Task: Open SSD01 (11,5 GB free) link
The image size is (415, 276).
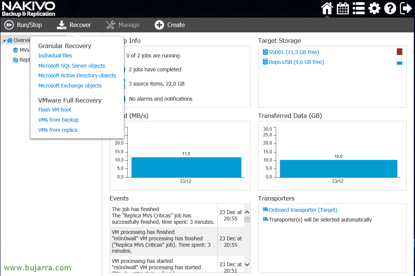Action: 294,52
